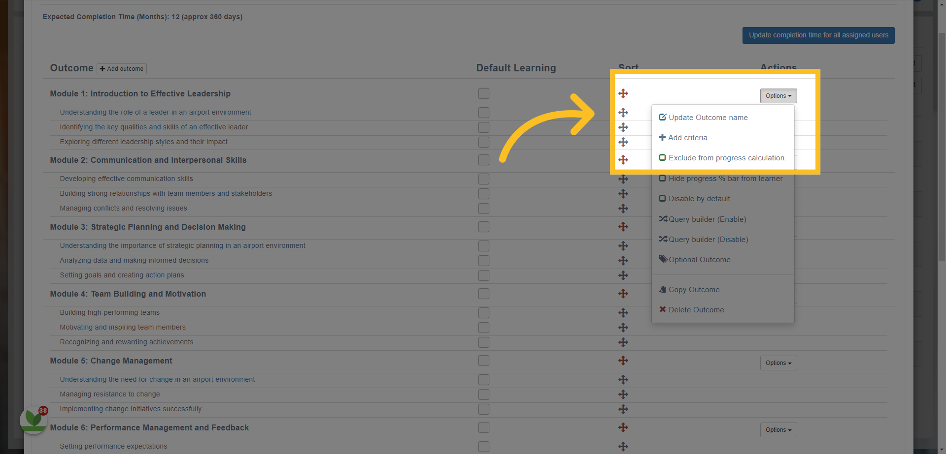Click the green plant help widget icon
This screenshot has width=946, height=454.
[x=34, y=420]
